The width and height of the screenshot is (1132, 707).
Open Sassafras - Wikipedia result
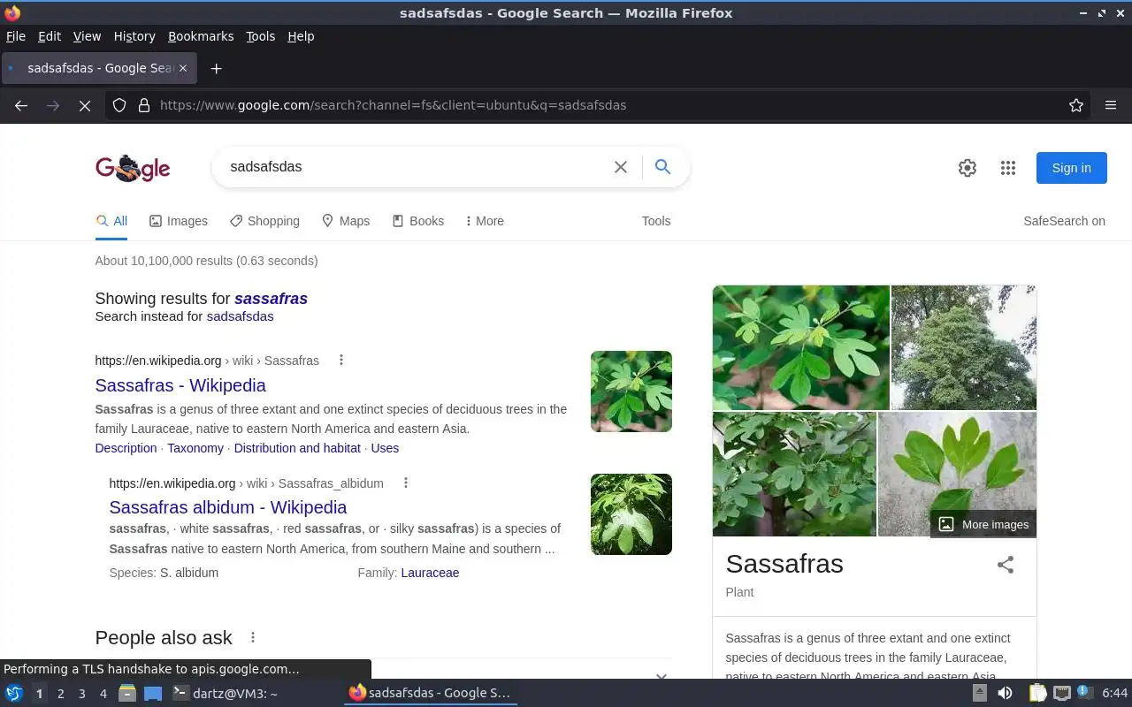pos(180,385)
